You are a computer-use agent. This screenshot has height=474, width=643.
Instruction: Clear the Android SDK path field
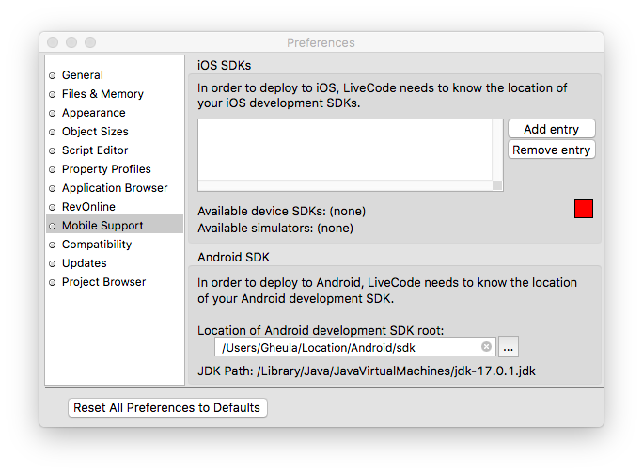[486, 347]
